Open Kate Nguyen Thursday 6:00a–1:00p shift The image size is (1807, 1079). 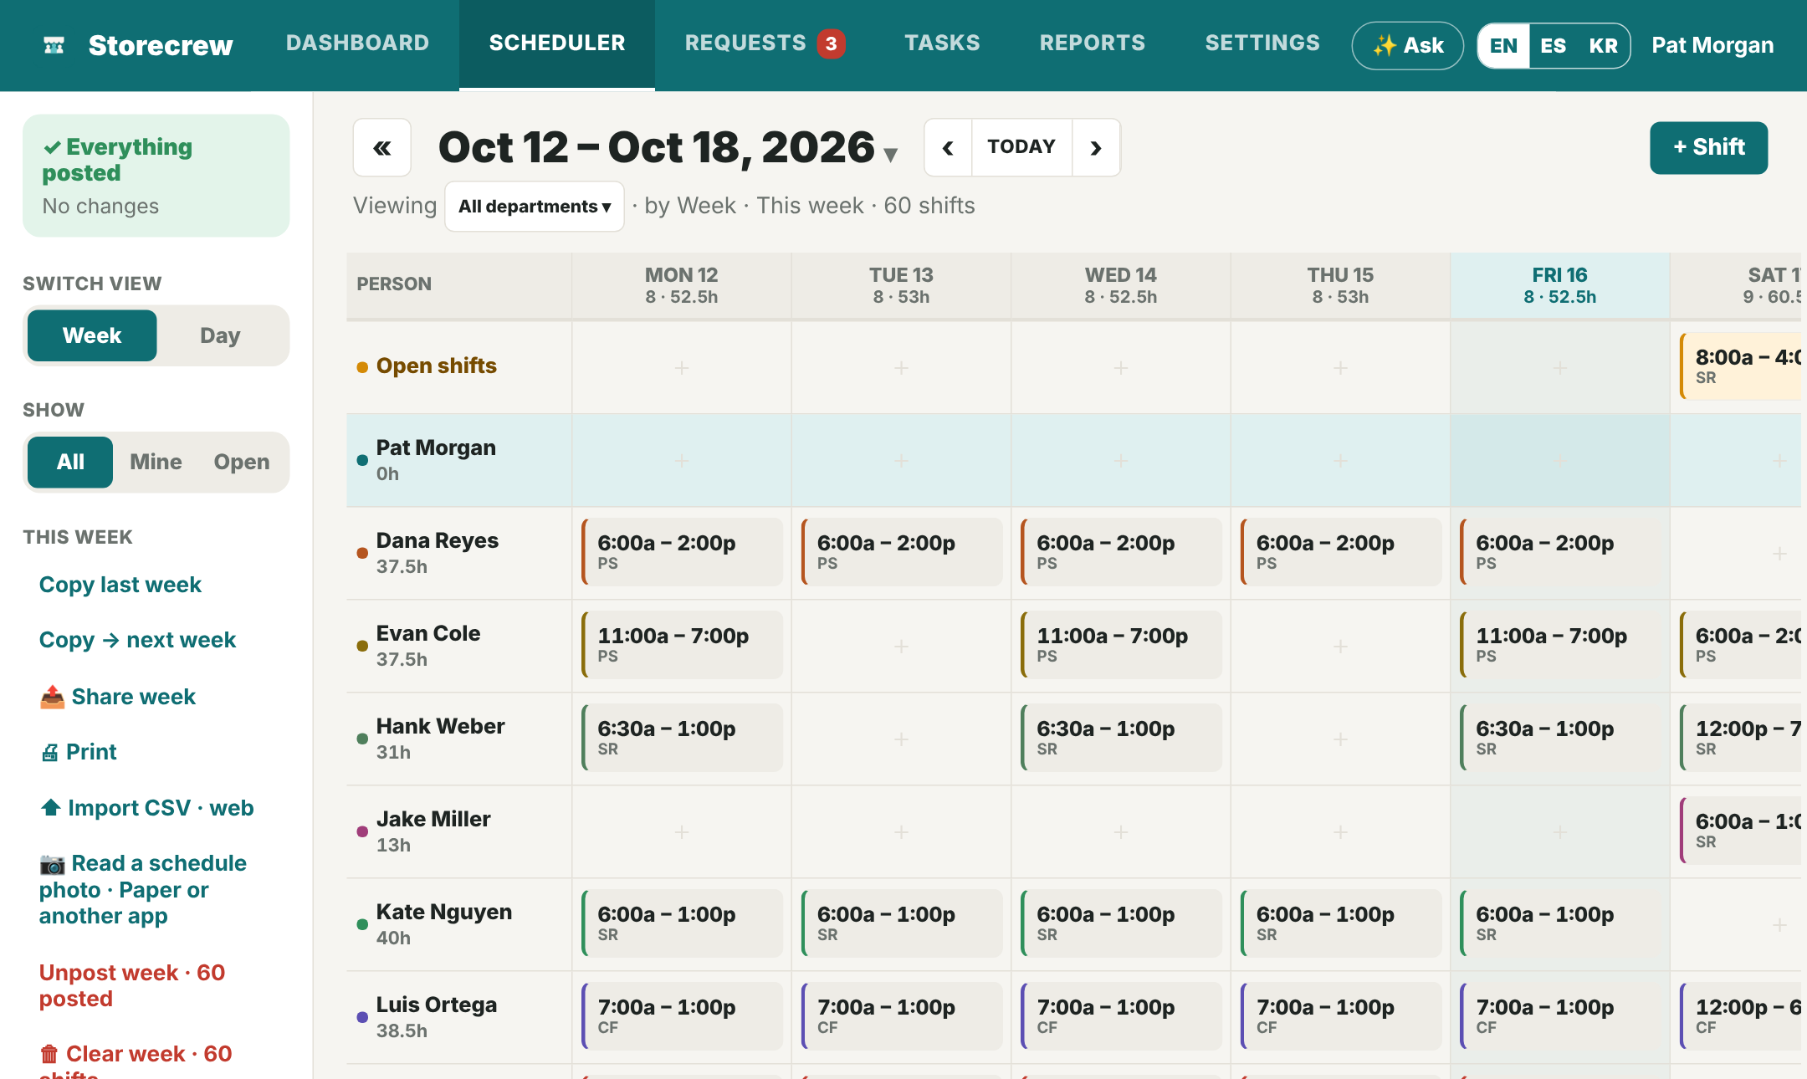pyautogui.click(x=1340, y=923)
